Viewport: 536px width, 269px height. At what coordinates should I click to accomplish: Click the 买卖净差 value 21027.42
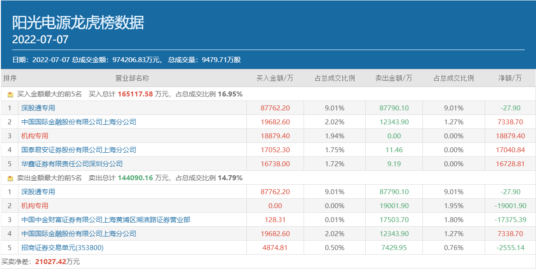[50, 262]
